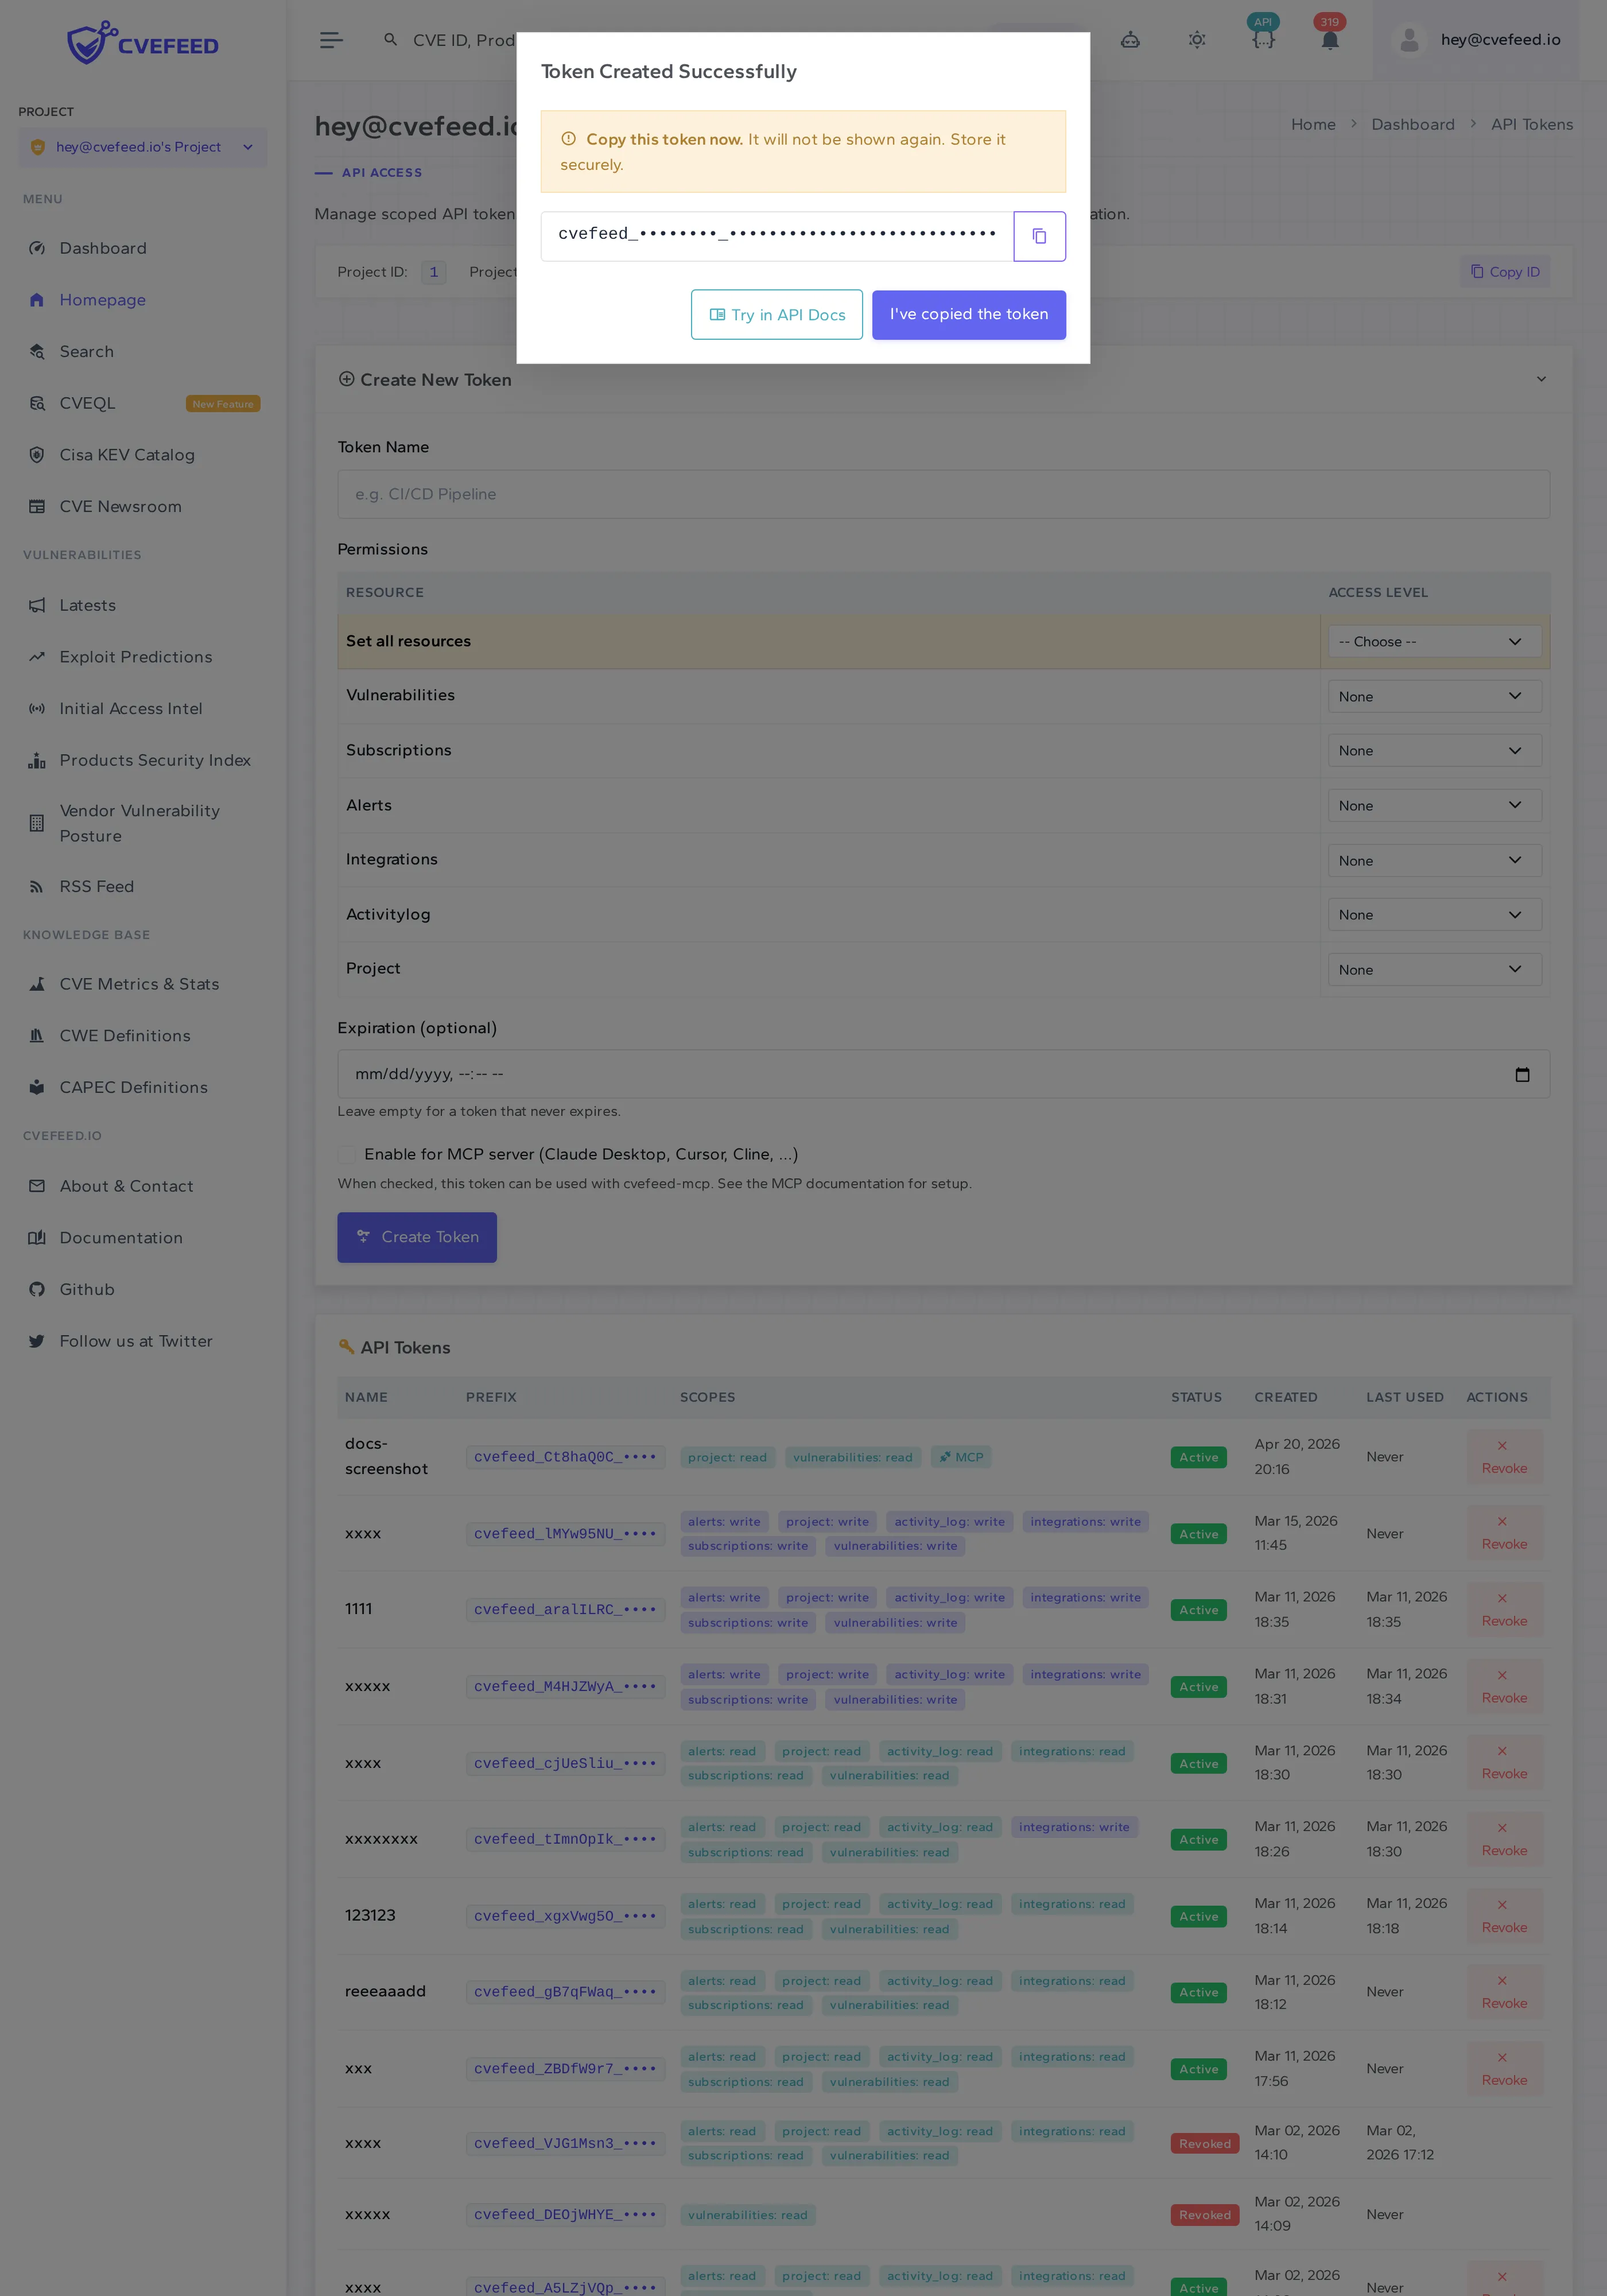This screenshot has height=2296, width=1607.
Task: Open the calendar picker icon in Expiration
Action: click(x=1522, y=1074)
